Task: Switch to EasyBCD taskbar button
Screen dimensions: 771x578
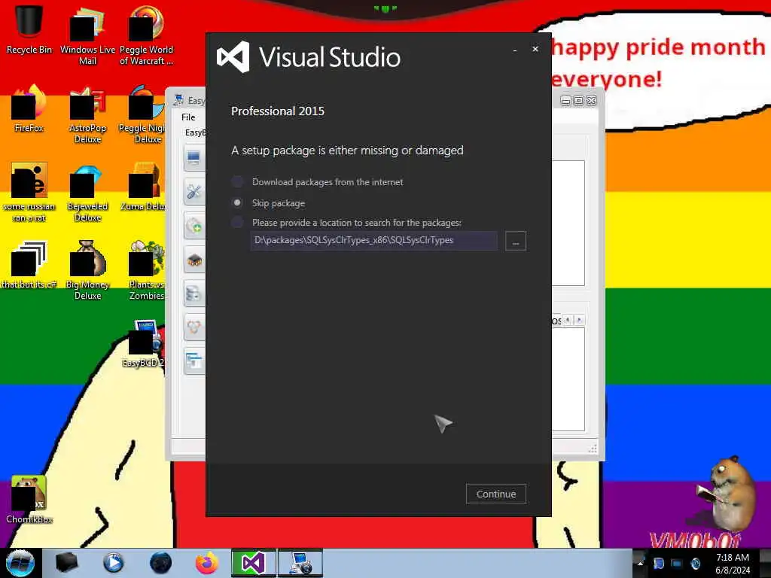Action: point(300,563)
